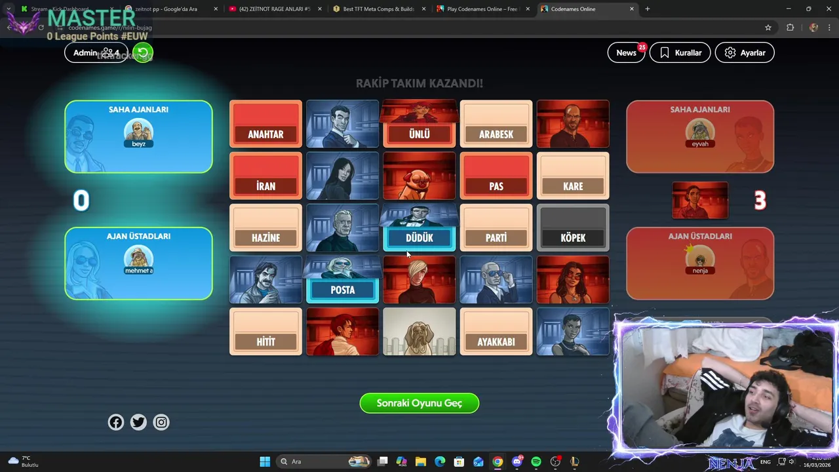Launch Microsoft 365 from the taskbar

[402, 462]
